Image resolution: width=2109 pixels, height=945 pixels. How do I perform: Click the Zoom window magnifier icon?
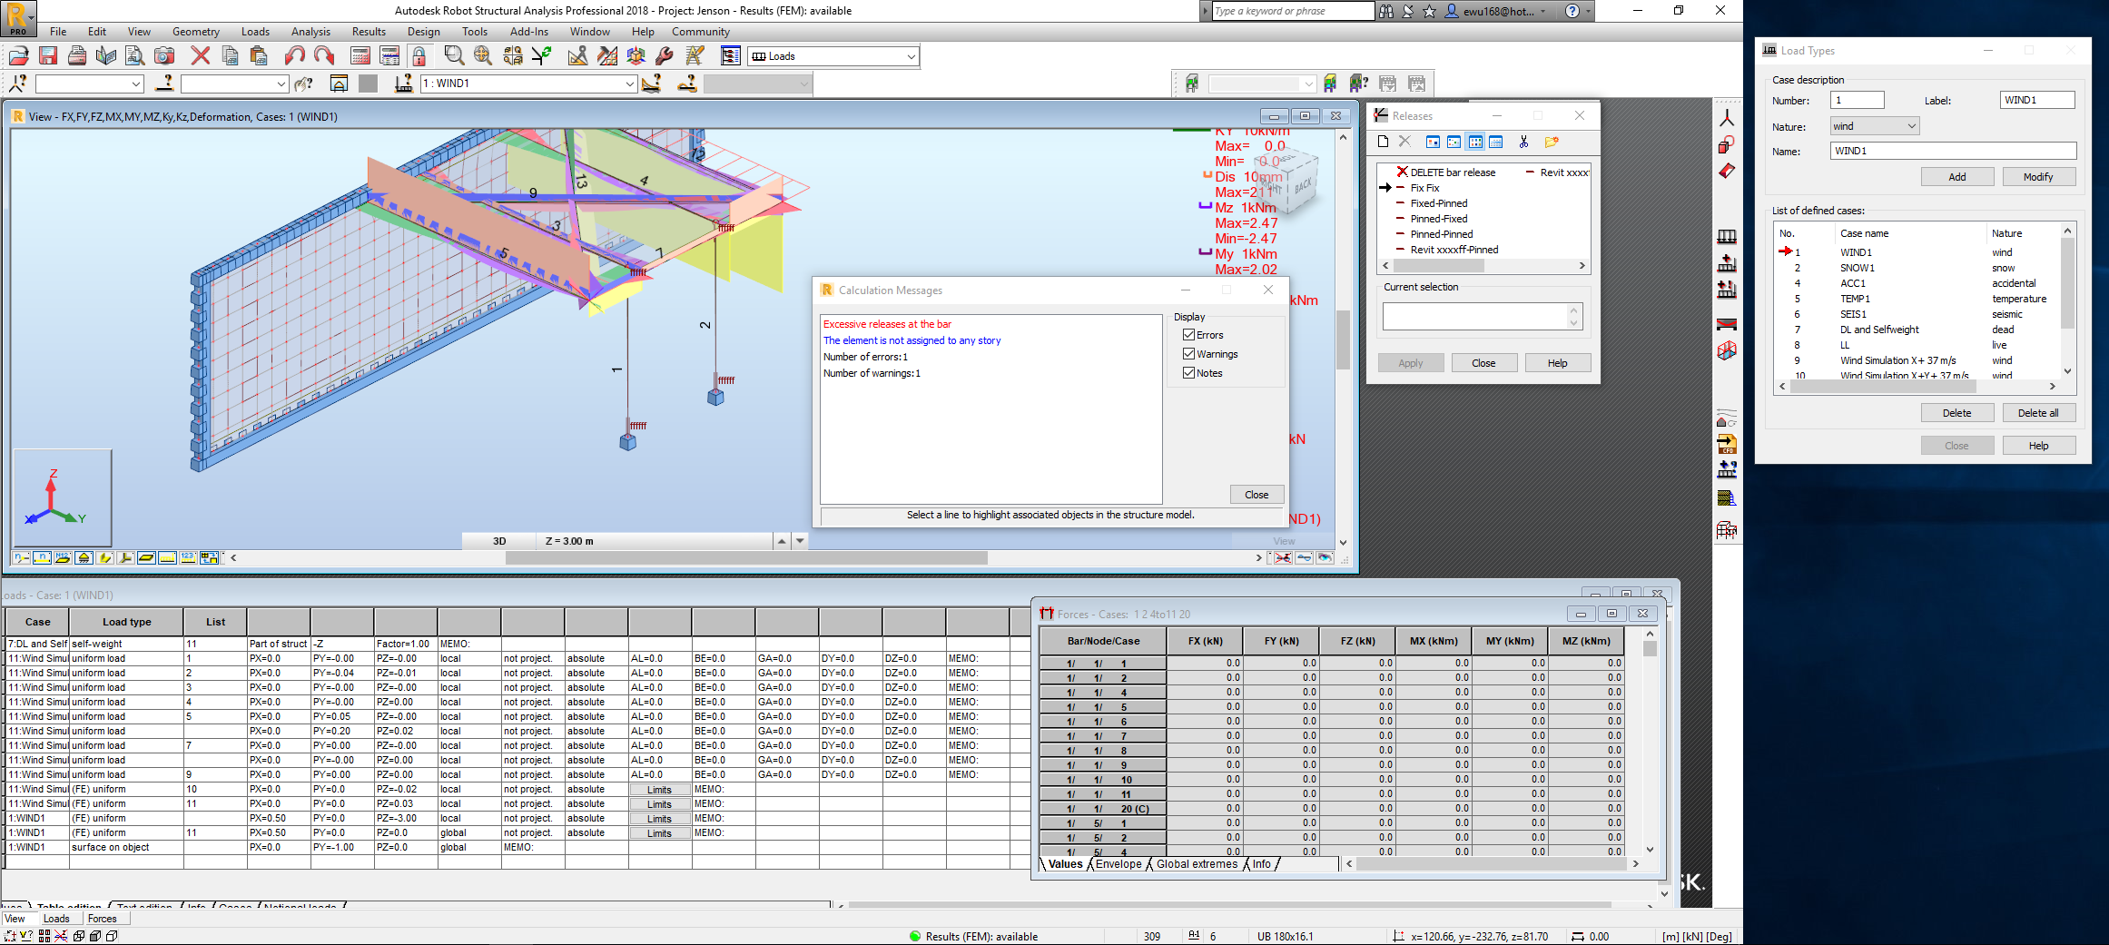(454, 56)
